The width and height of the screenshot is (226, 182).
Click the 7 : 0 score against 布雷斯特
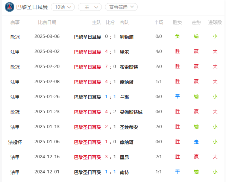[111, 67]
